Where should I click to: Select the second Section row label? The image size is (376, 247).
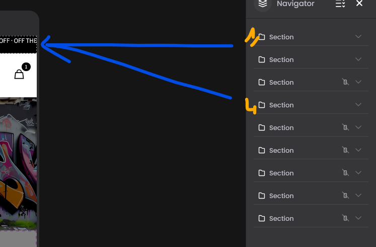281,60
